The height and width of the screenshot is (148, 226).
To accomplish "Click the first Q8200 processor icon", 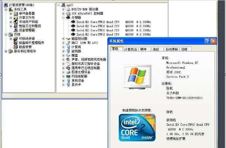I will pos(73,22).
